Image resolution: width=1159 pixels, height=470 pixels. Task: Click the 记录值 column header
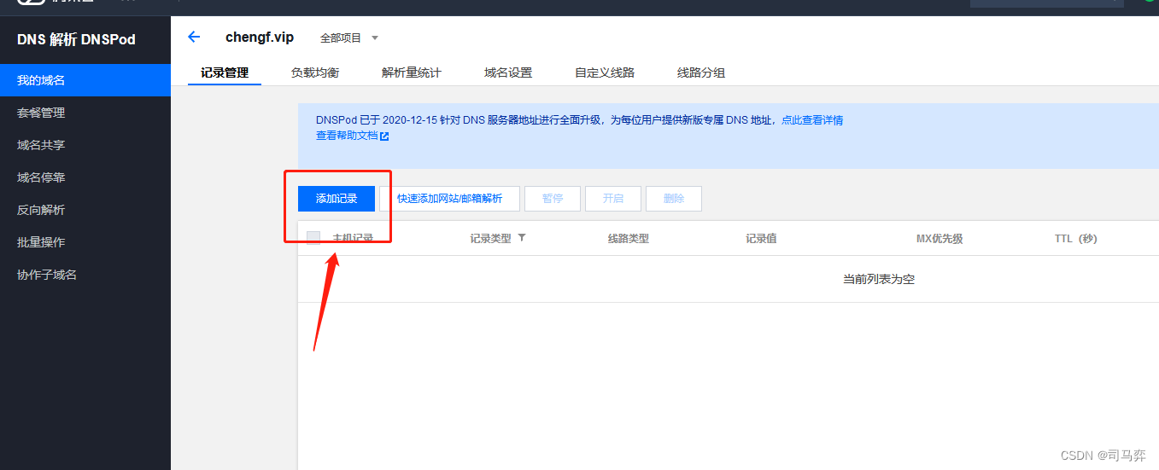pyautogui.click(x=761, y=239)
